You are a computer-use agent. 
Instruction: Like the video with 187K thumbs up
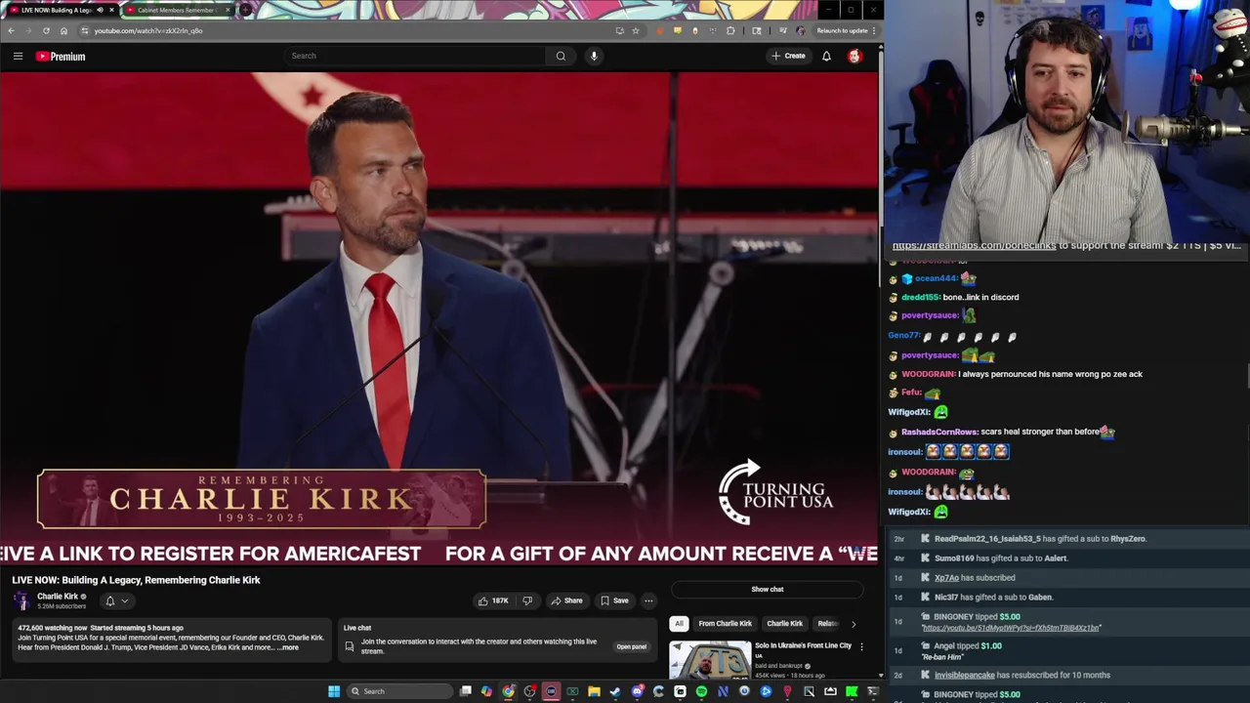[493, 600]
